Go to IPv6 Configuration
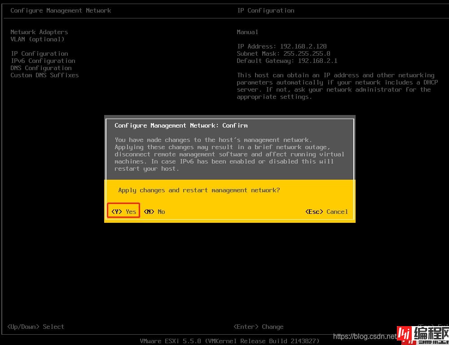The height and width of the screenshot is (345, 449). tap(43, 61)
